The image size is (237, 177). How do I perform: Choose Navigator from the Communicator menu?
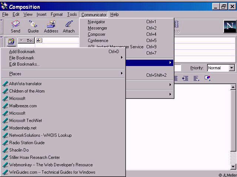pyautogui.click(x=127, y=22)
